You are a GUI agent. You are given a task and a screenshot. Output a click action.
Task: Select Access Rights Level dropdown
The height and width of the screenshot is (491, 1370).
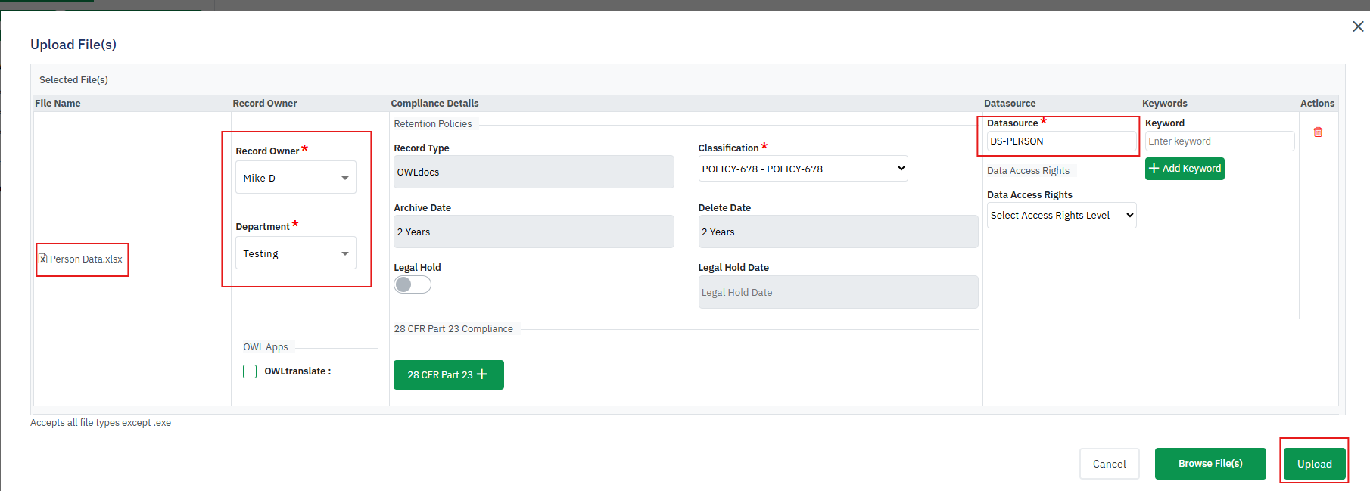click(x=1061, y=216)
